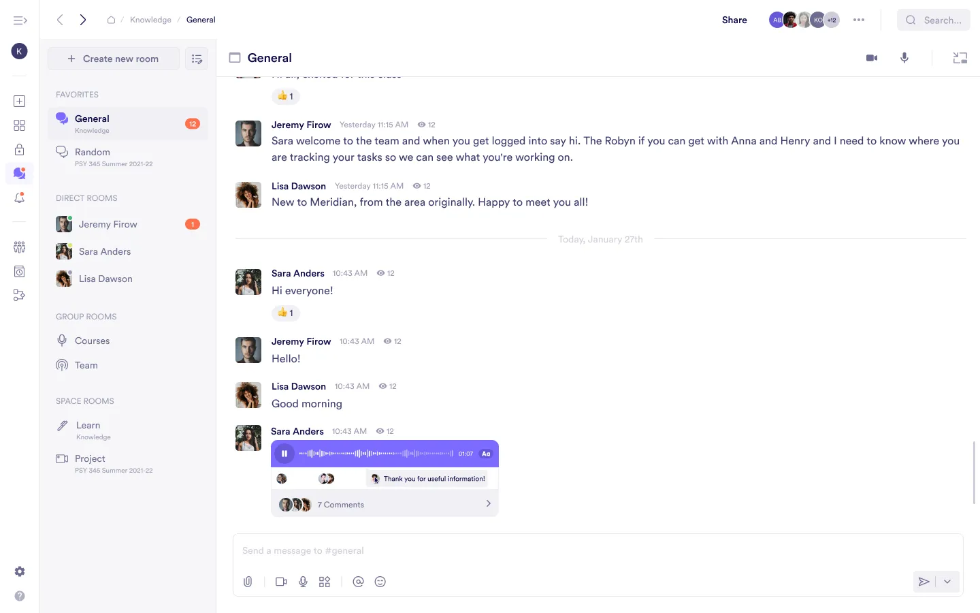
Task: Attach a file using the paperclip icon
Action: pos(248,582)
